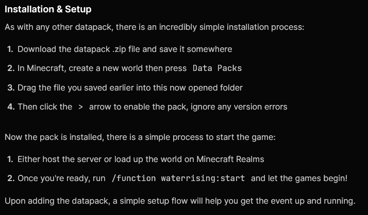Screen dimensions: 368x215
Task: Select the 'Data Packs' code text
Action: pyautogui.click(x=217, y=68)
